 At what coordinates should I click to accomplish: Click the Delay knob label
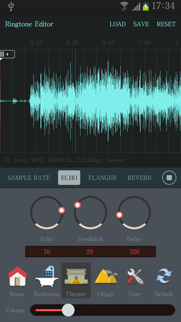point(134,239)
